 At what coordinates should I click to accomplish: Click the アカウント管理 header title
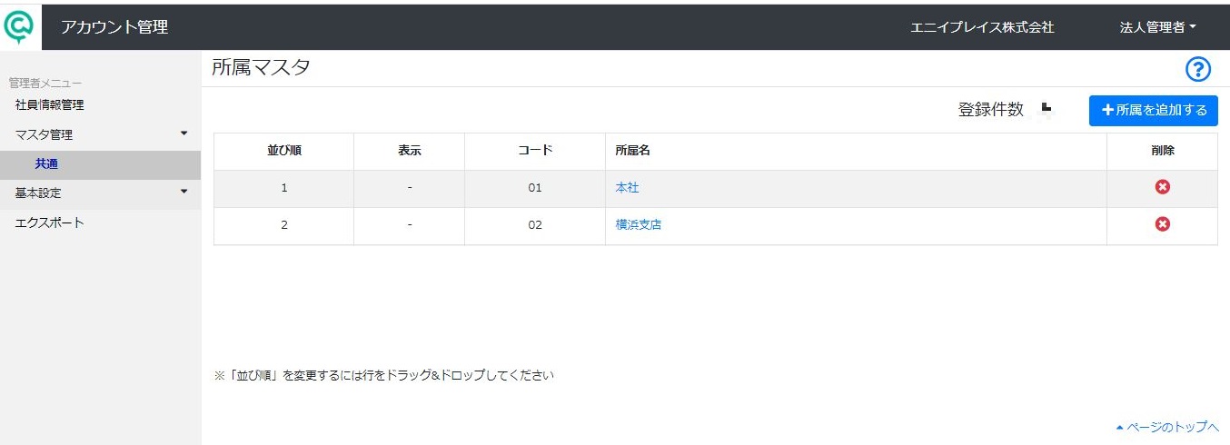(114, 27)
